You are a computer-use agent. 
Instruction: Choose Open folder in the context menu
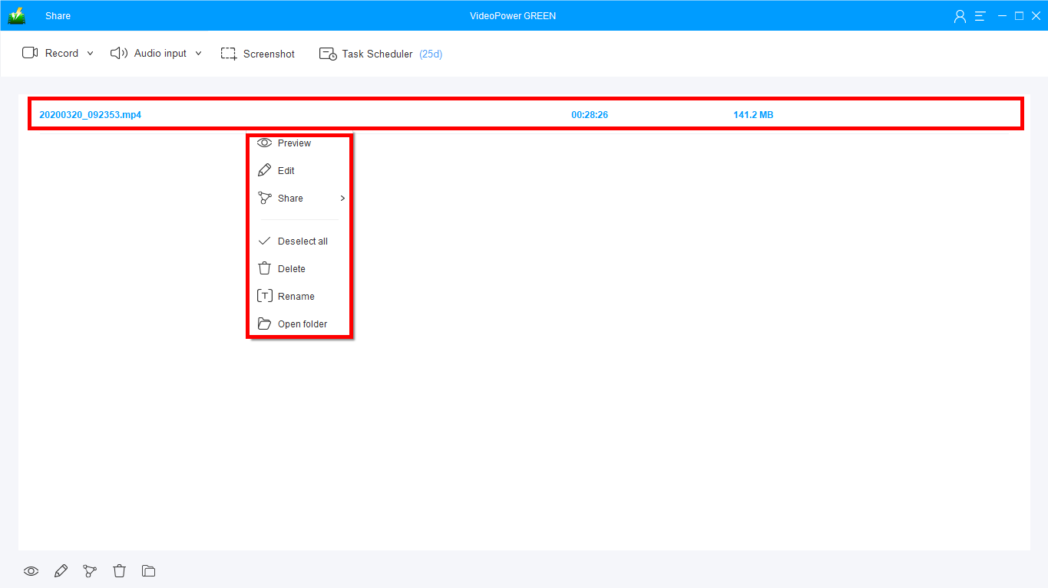tap(300, 324)
